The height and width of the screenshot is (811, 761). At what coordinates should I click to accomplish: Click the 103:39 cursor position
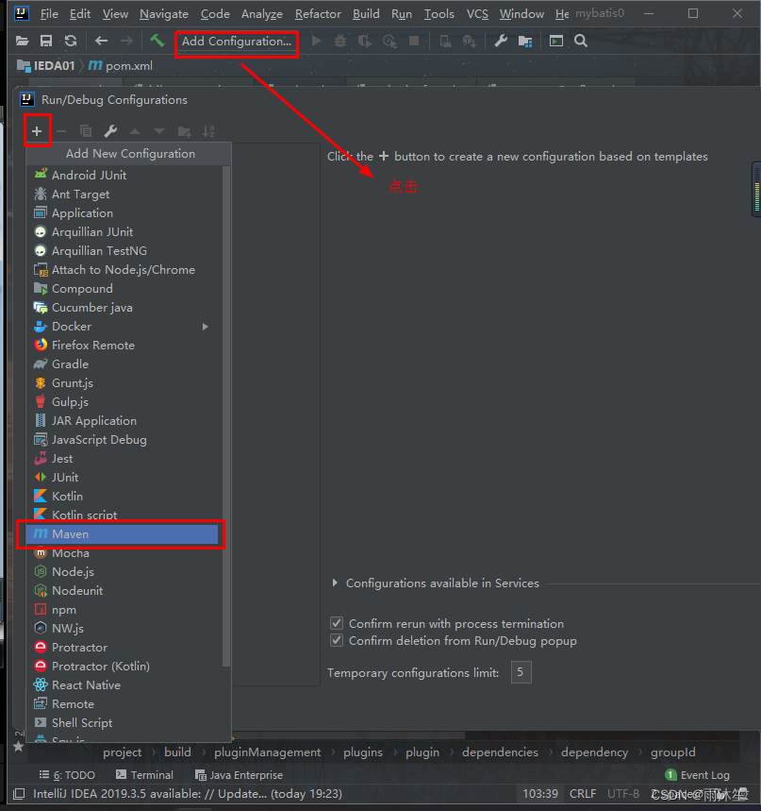pos(540,793)
